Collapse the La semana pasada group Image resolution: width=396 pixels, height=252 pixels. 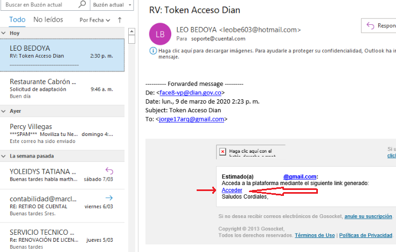(4, 156)
